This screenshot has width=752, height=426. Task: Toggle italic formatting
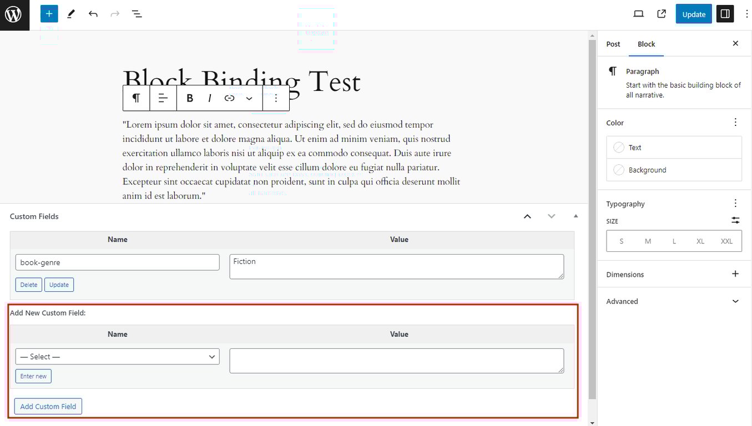point(210,98)
